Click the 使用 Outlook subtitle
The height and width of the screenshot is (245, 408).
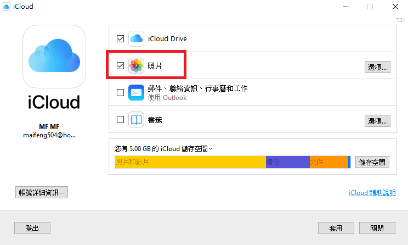(x=167, y=98)
